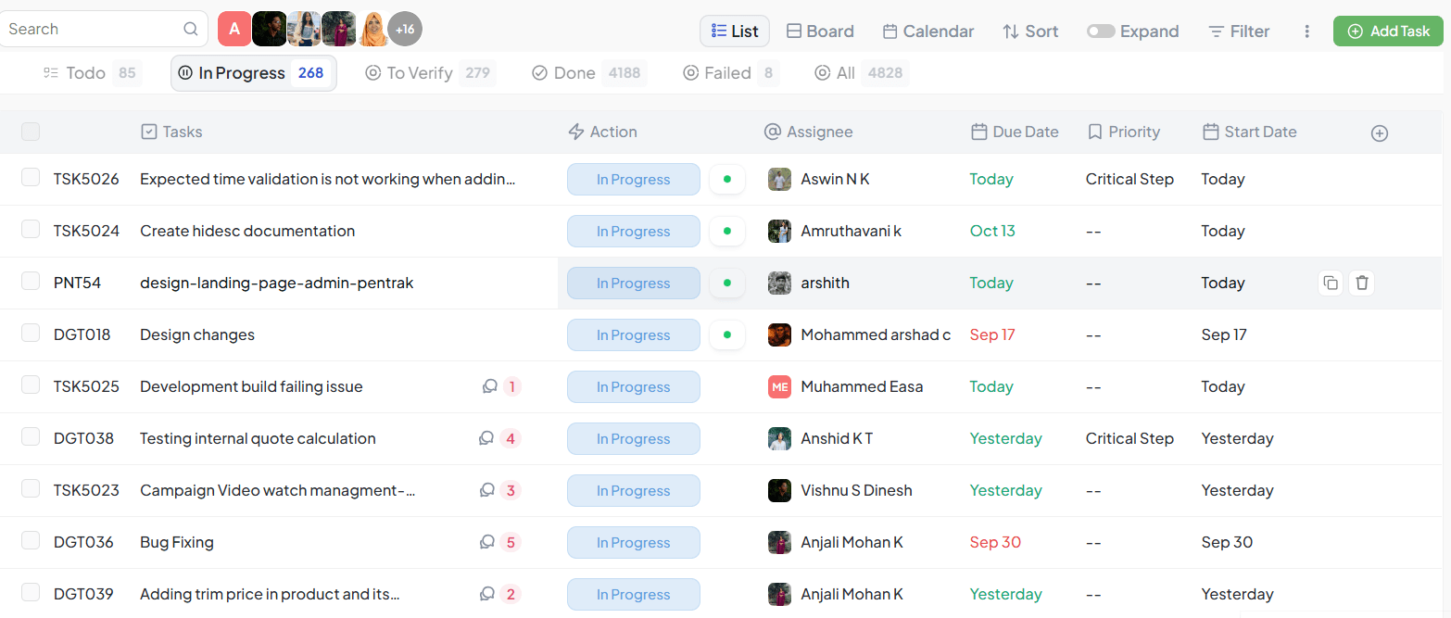Open In Progress status dropdown for DGT018

coord(633,335)
